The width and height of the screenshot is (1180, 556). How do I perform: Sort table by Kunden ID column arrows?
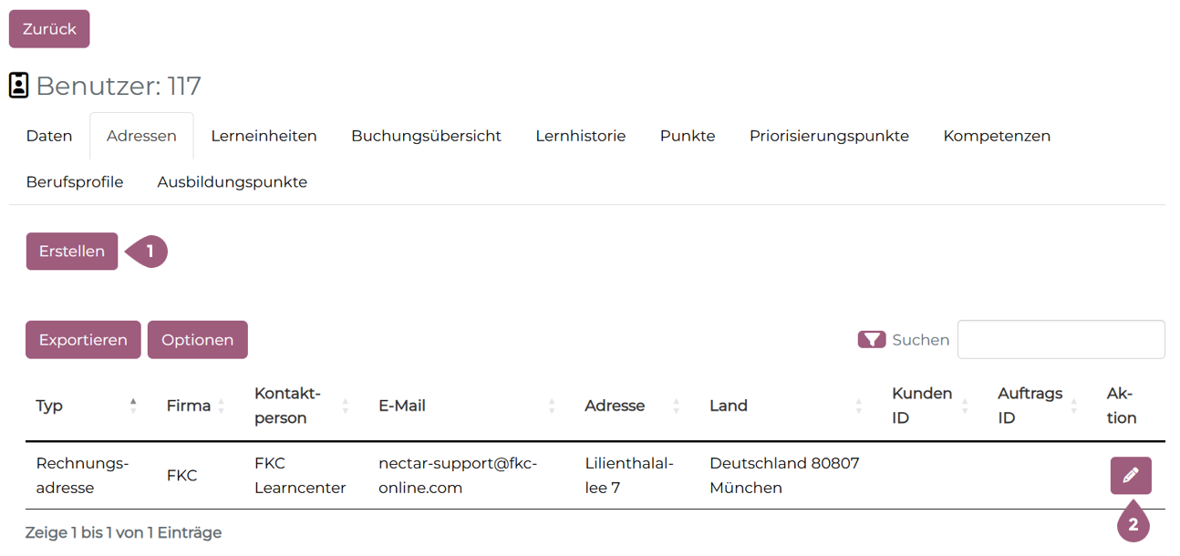965,406
